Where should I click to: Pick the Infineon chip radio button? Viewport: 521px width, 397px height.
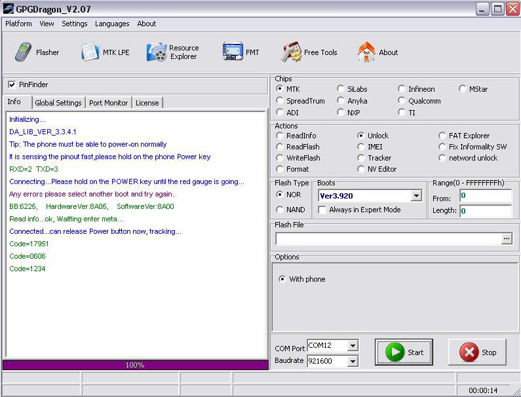click(x=401, y=88)
